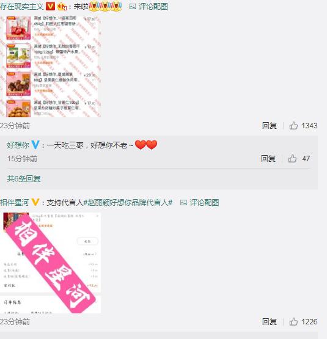
Task: Expand the 共6条回复 replies thread
Action: [x=24, y=178]
